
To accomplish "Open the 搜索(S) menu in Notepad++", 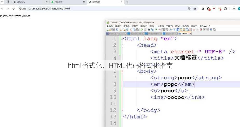I will click(126, 26).
